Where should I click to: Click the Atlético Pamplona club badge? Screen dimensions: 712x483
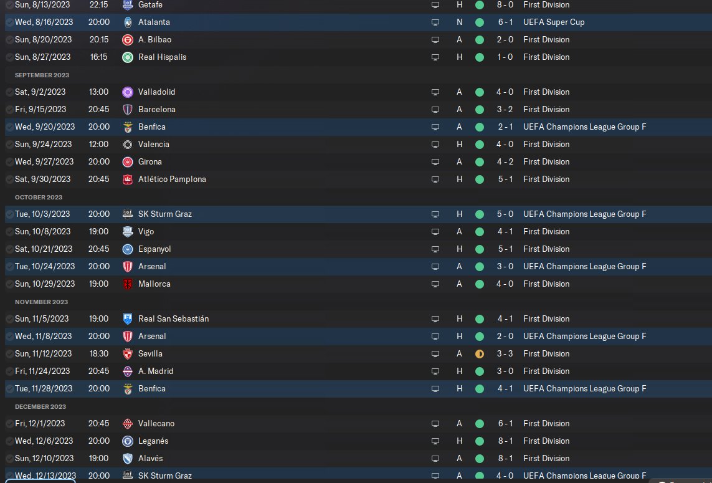click(x=128, y=179)
